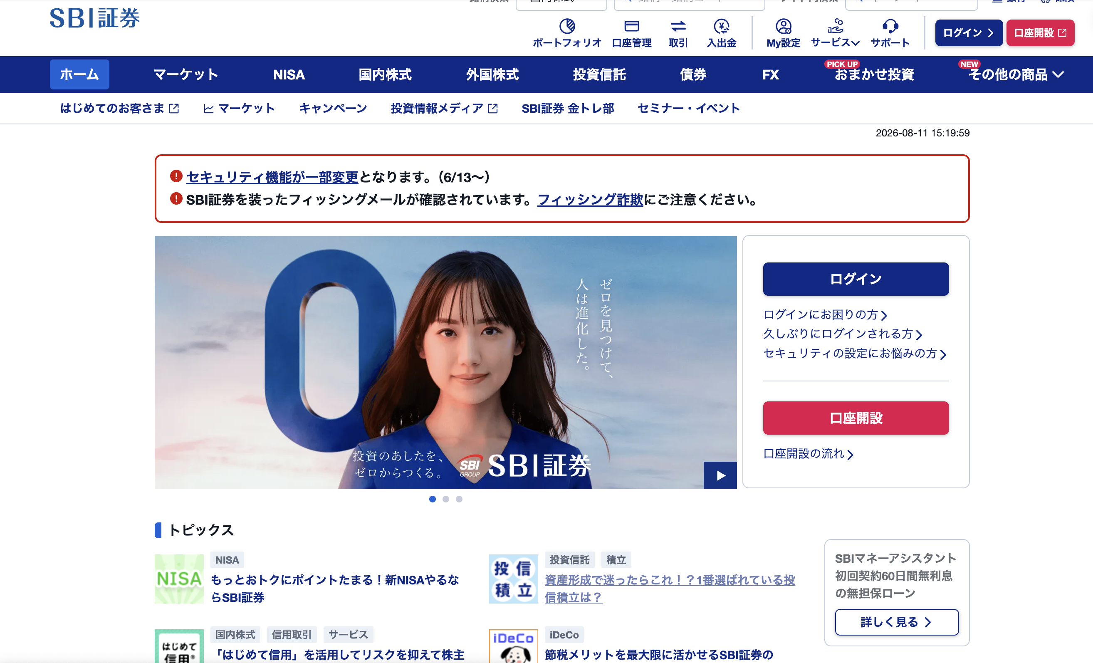Click the blue ログイン button in header
Image resolution: width=1093 pixels, height=663 pixels.
(968, 33)
